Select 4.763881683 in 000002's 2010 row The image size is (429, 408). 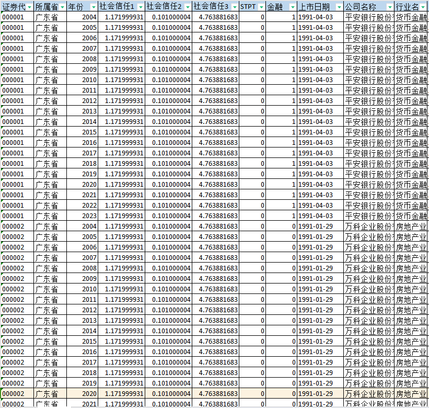215,289
